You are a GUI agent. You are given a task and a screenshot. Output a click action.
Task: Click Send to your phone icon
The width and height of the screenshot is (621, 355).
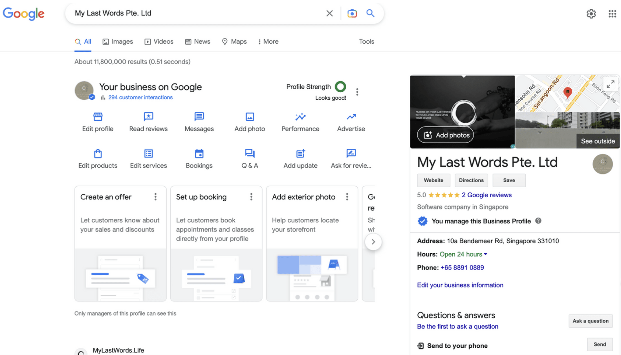pyautogui.click(x=420, y=345)
